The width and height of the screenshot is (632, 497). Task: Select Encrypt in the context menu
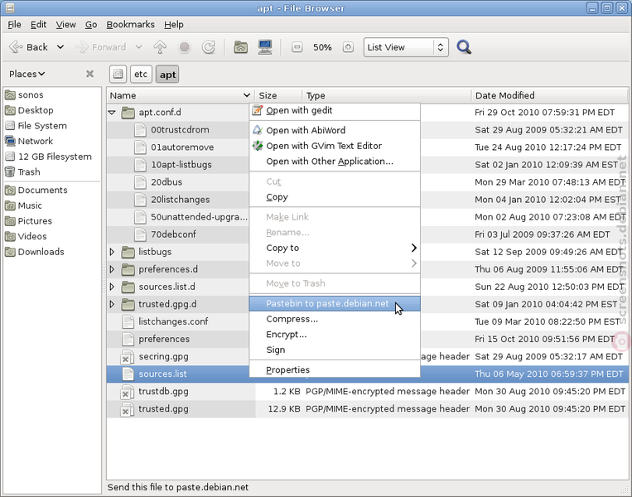(x=335, y=335)
